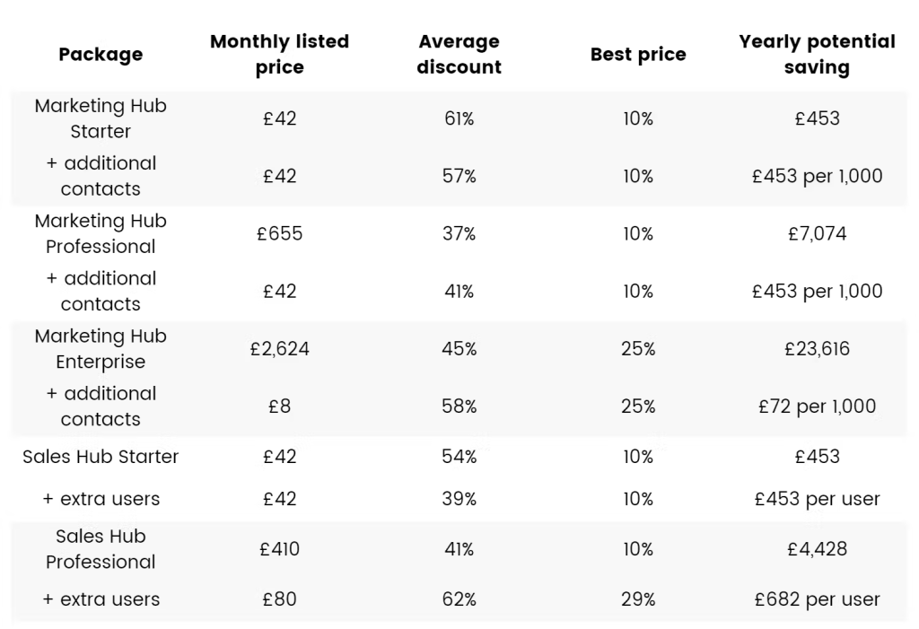Click the 29% best price cell
Image resolution: width=919 pixels, height=629 pixels.
638,599
